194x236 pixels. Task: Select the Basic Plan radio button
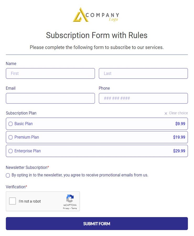tap(10, 124)
